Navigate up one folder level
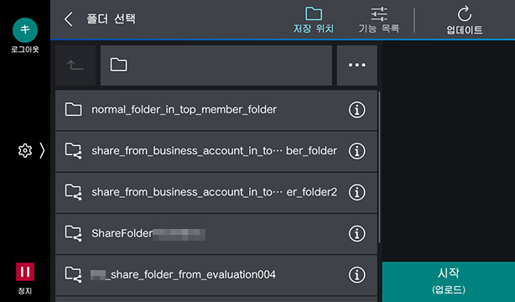Viewport: 515px width, 302px height. pyautogui.click(x=75, y=65)
